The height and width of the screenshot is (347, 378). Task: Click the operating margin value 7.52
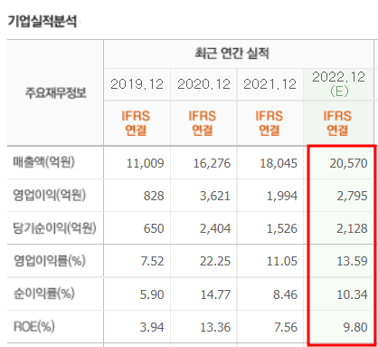[152, 261]
